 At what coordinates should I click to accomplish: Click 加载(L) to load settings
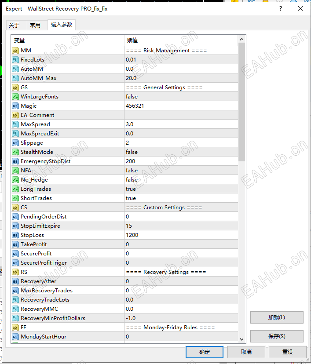(x=277, y=317)
